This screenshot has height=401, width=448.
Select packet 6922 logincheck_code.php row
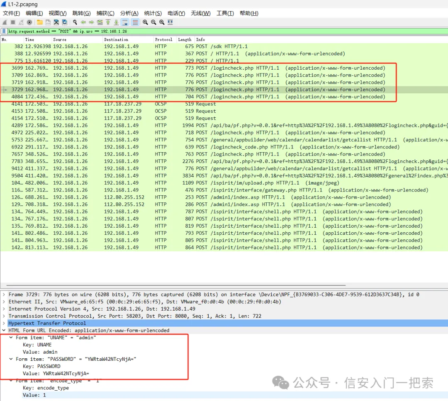224,147
